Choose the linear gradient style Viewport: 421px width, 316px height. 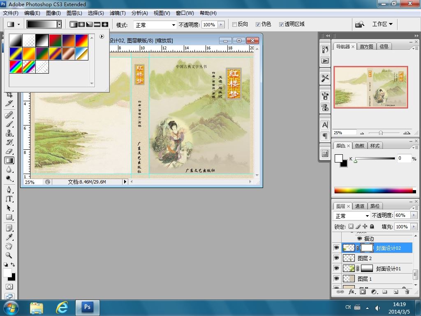73,24
